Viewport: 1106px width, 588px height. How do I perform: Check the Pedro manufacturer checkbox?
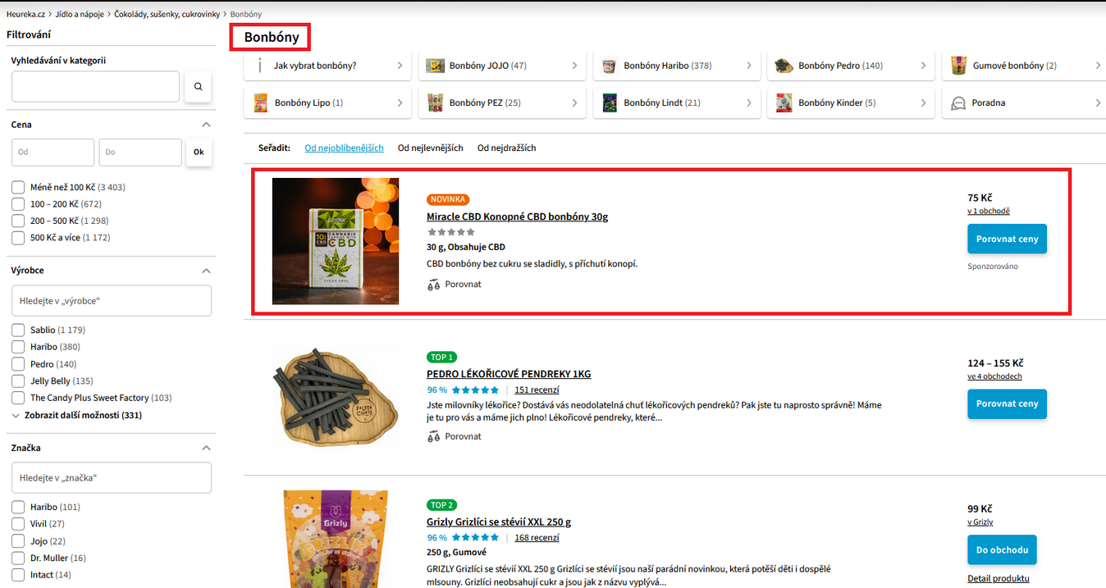point(18,364)
